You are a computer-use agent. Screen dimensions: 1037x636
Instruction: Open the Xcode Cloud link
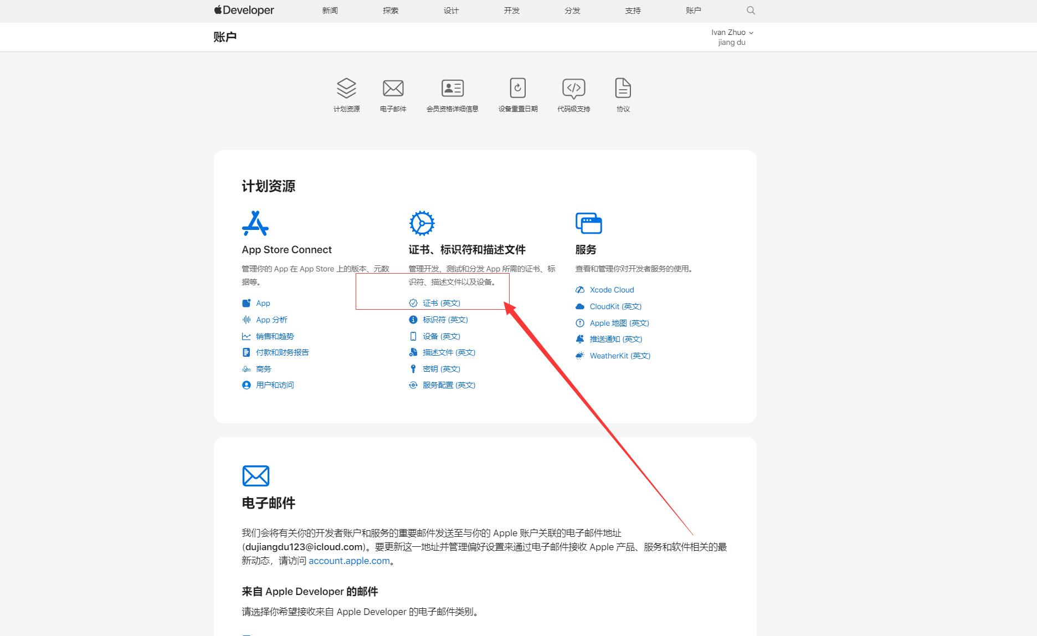612,290
